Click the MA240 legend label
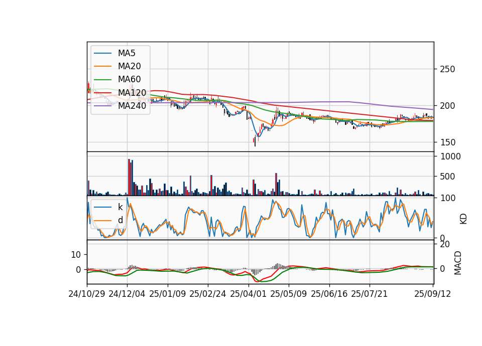The image size is (482, 346). (132, 106)
